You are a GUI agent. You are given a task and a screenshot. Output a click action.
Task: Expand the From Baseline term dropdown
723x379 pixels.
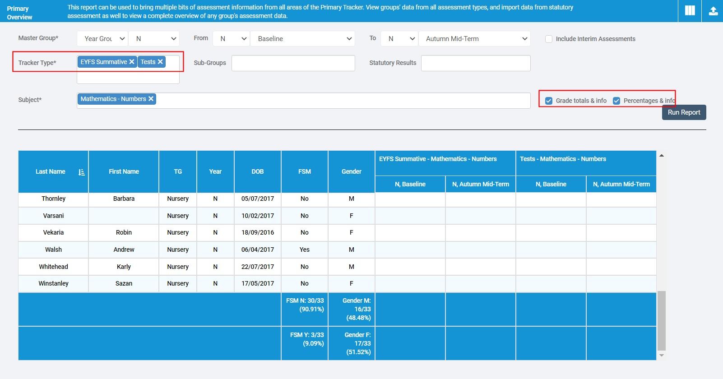pos(302,39)
